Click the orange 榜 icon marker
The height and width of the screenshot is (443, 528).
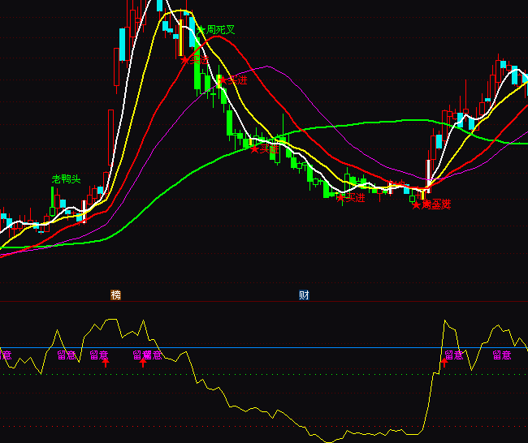coord(115,295)
